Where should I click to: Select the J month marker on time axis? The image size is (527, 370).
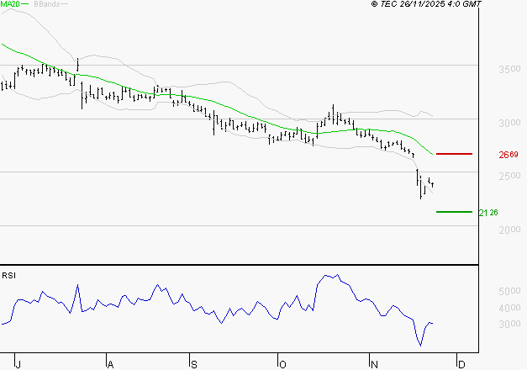coord(18,364)
